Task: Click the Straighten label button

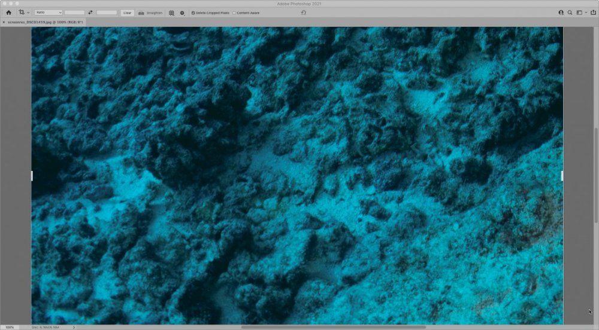Action: [155, 13]
